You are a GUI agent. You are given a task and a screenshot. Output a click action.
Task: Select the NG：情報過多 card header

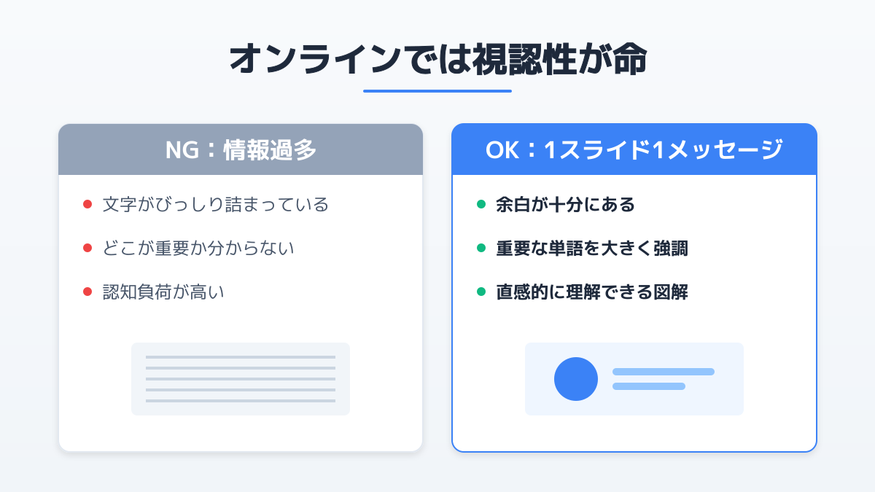pos(241,150)
